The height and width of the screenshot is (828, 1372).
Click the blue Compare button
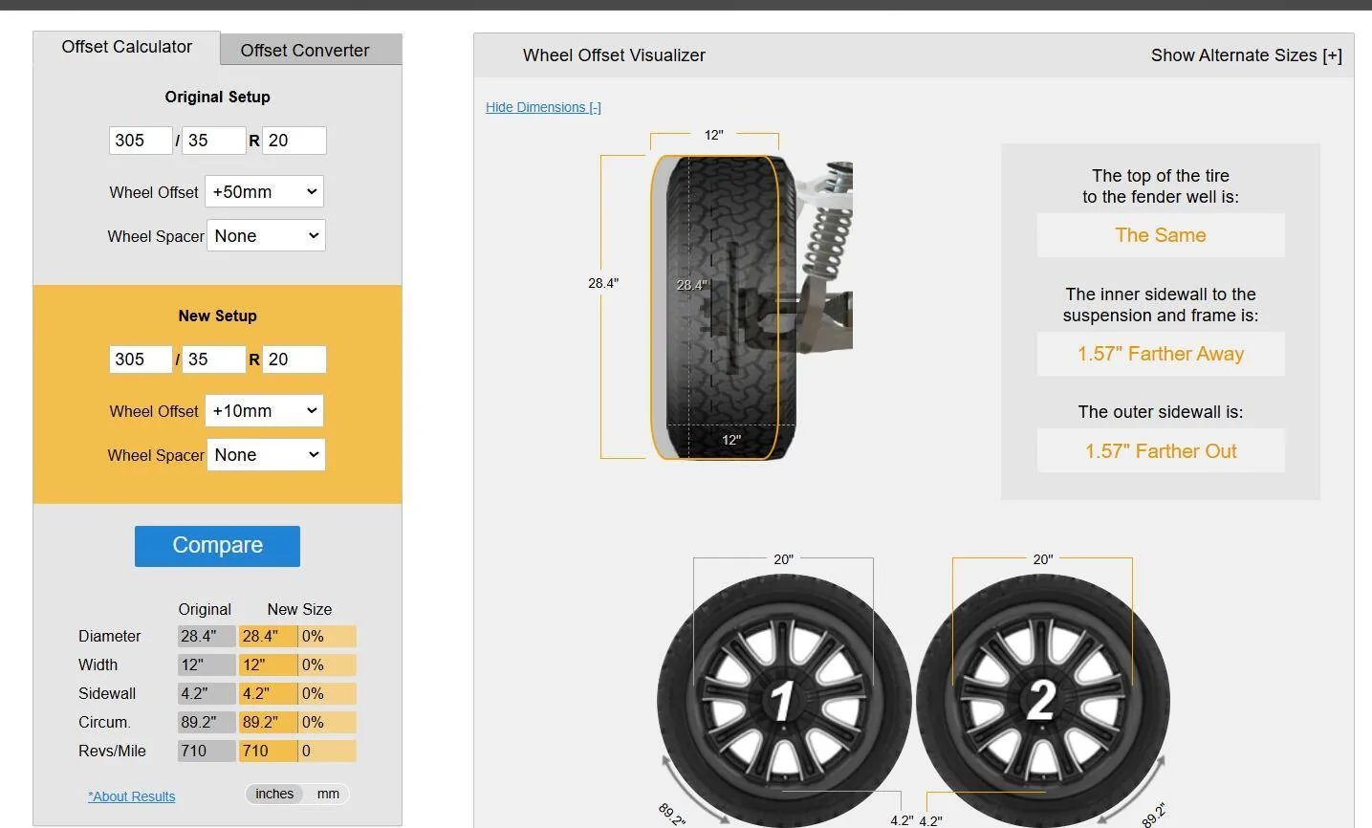pyautogui.click(x=217, y=546)
